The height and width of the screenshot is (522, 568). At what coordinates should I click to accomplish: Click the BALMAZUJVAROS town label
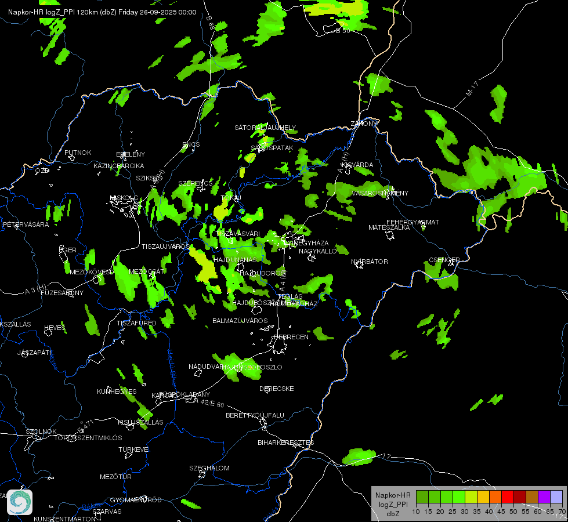[240, 321]
